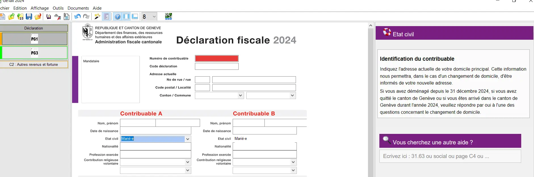Open the Canton / Commune dropdown
Image resolution: width=534 pixels, height=177 pixels.
coord(240,95)
